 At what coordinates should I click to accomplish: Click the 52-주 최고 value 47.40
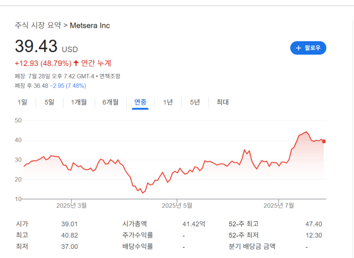[x=314, y=224]
